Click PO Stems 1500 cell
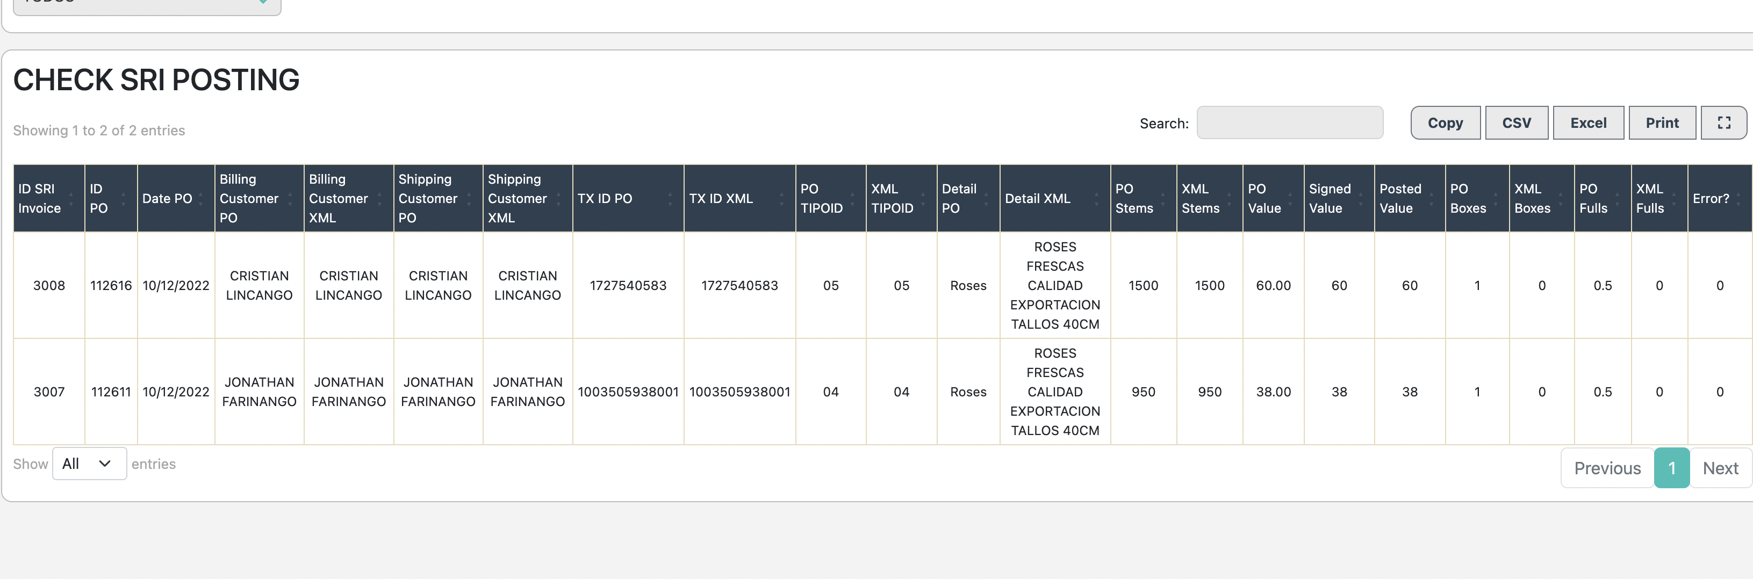Image resolution: width=1753 pixels, height=579 pixels. pos(1143,285)
